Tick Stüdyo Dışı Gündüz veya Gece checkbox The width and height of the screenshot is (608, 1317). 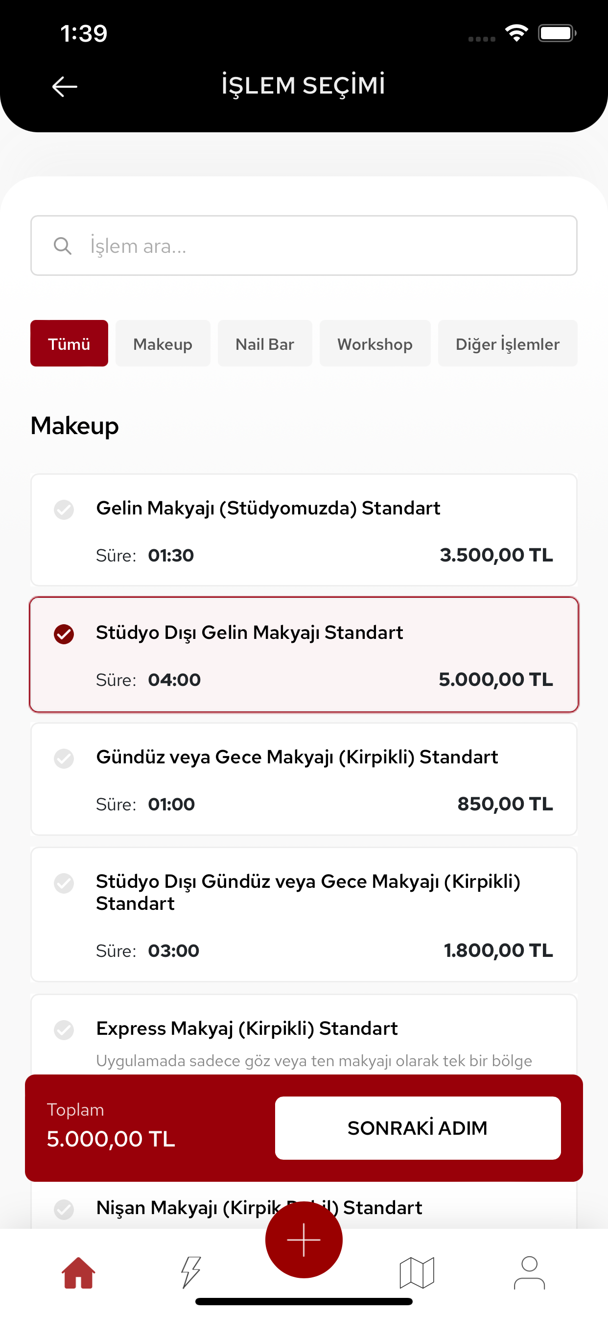coord(64,883)
